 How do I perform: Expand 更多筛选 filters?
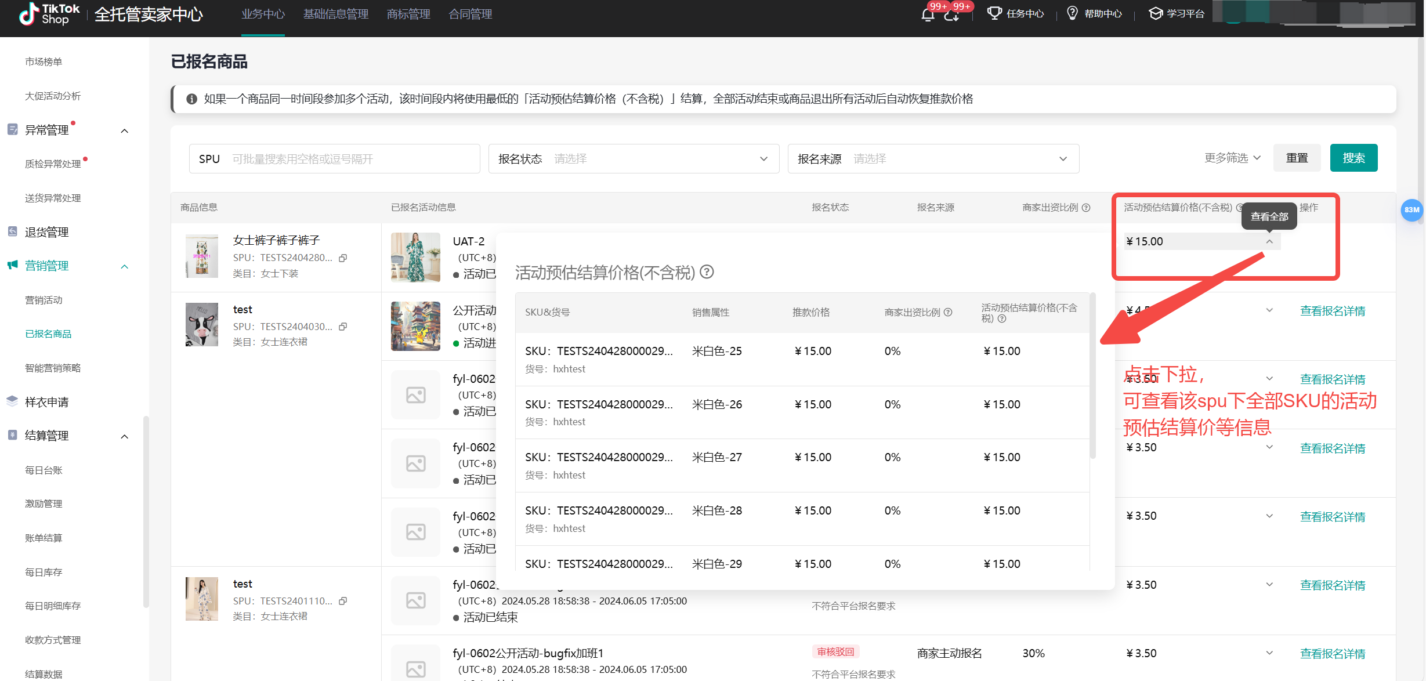click(1232, 158)
